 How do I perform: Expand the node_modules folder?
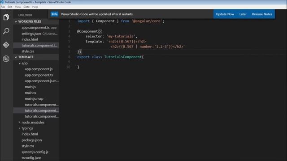coord(19,122)
